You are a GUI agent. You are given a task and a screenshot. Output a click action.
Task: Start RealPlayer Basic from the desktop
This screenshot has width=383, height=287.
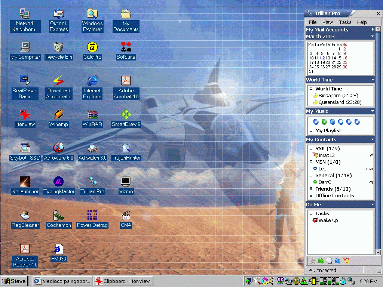click(25, 87)
